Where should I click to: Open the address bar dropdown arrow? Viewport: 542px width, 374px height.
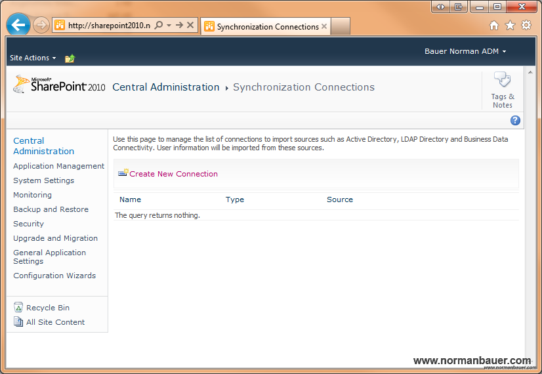[x=169, y=25]
